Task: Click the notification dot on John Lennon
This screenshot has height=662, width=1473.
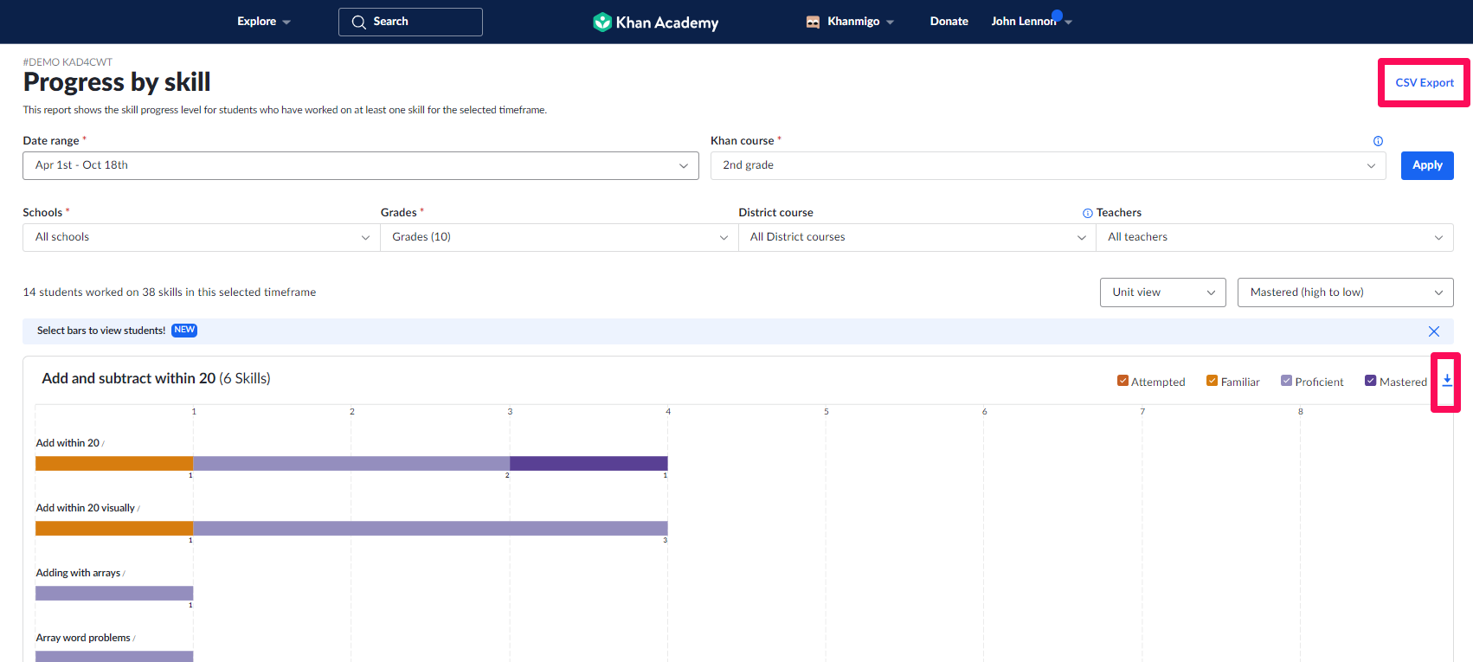Action: point(1057,16)
